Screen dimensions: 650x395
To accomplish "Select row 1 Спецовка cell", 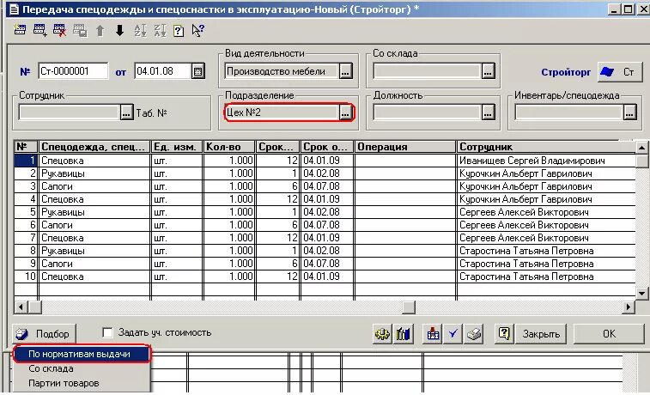I will click(94, 161).
